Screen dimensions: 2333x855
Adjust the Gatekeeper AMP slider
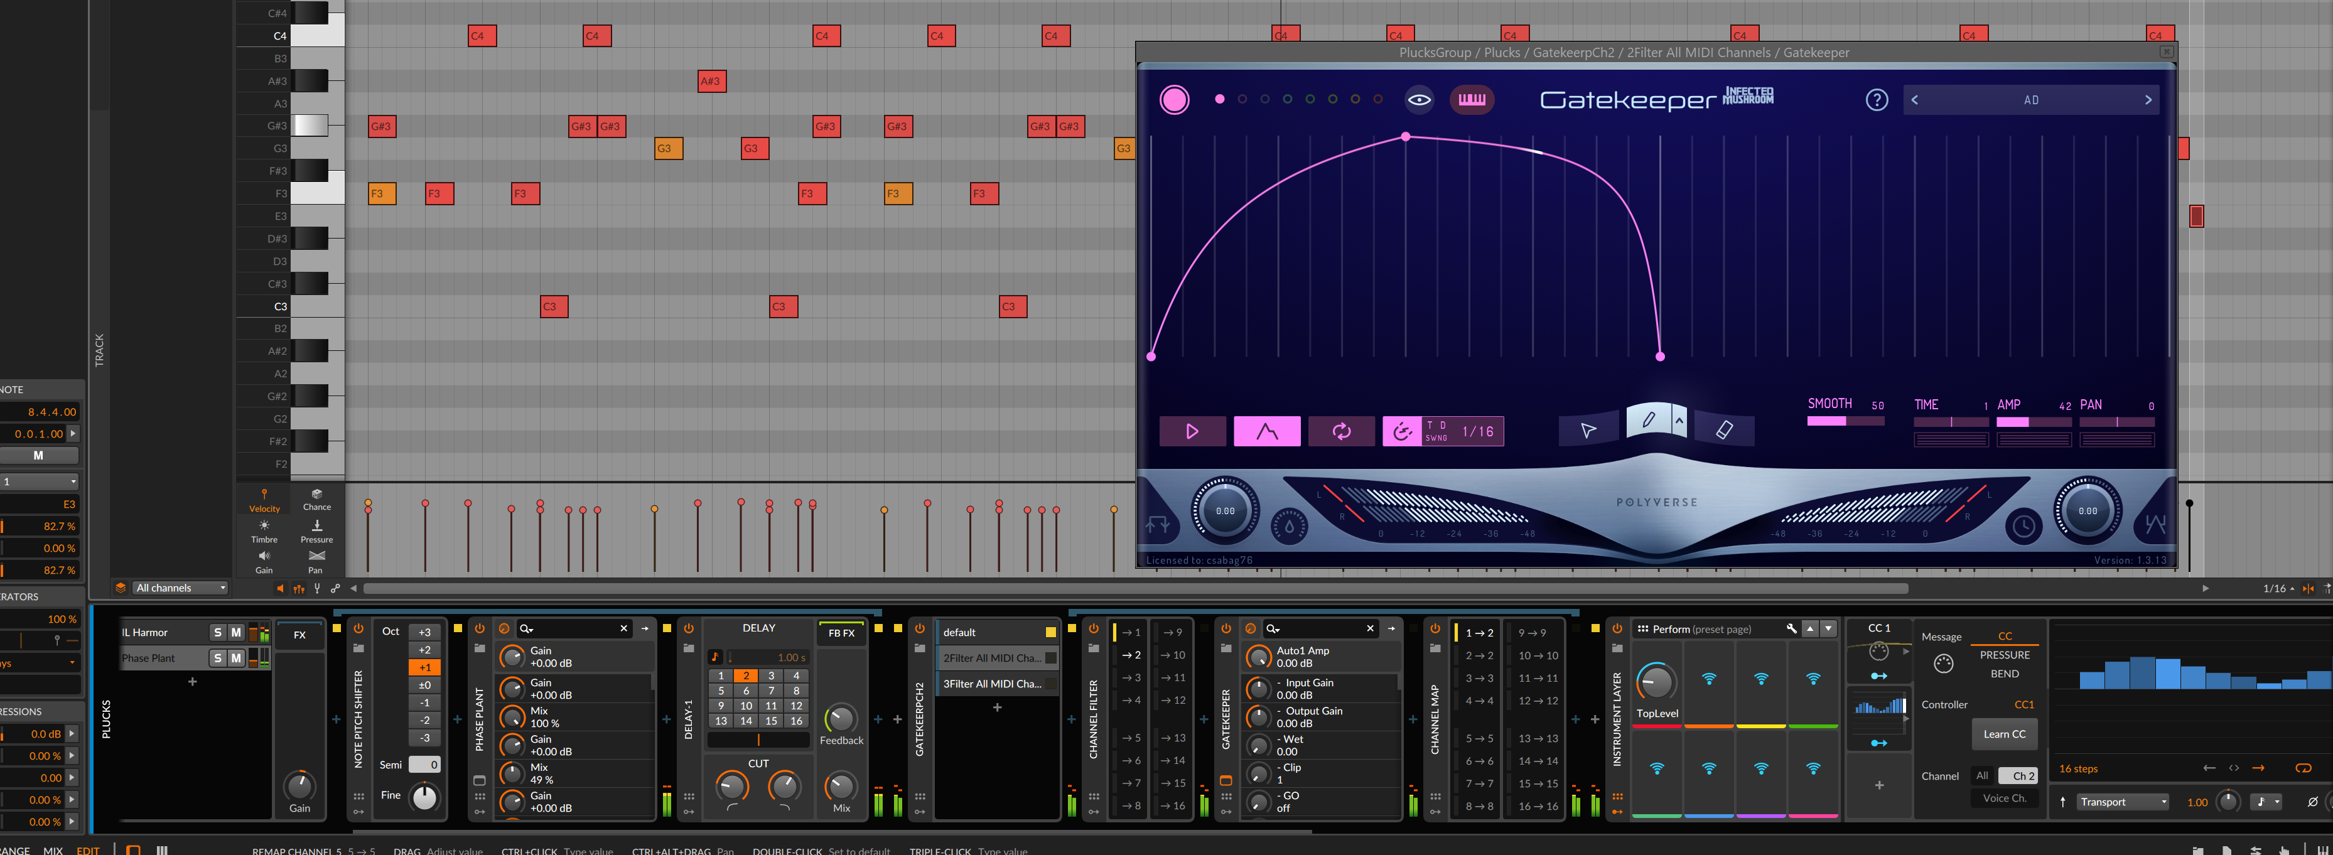(x=2034, y=422)
